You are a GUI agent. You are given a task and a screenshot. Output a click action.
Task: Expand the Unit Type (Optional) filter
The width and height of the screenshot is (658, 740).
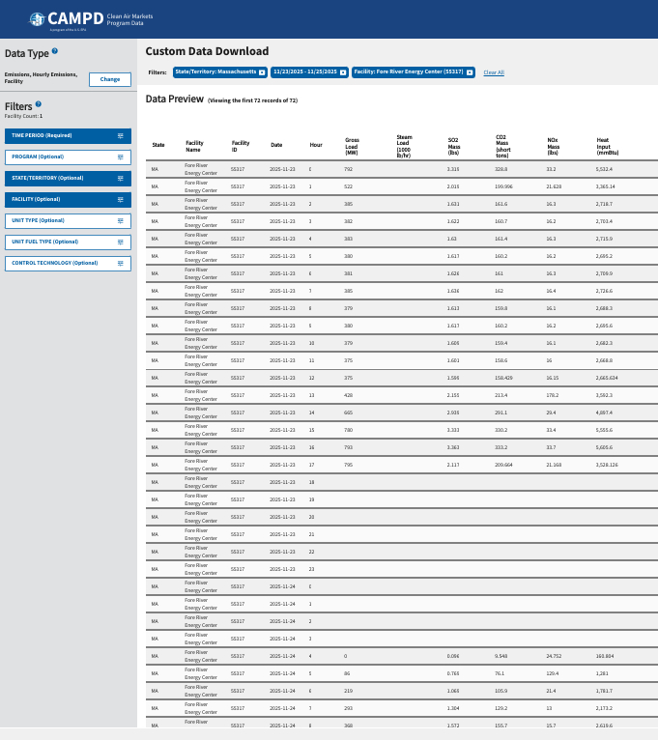coord(68,220)
